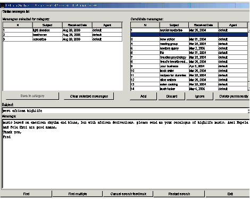Select the 'mystery query' candidate message

point(189,48)
